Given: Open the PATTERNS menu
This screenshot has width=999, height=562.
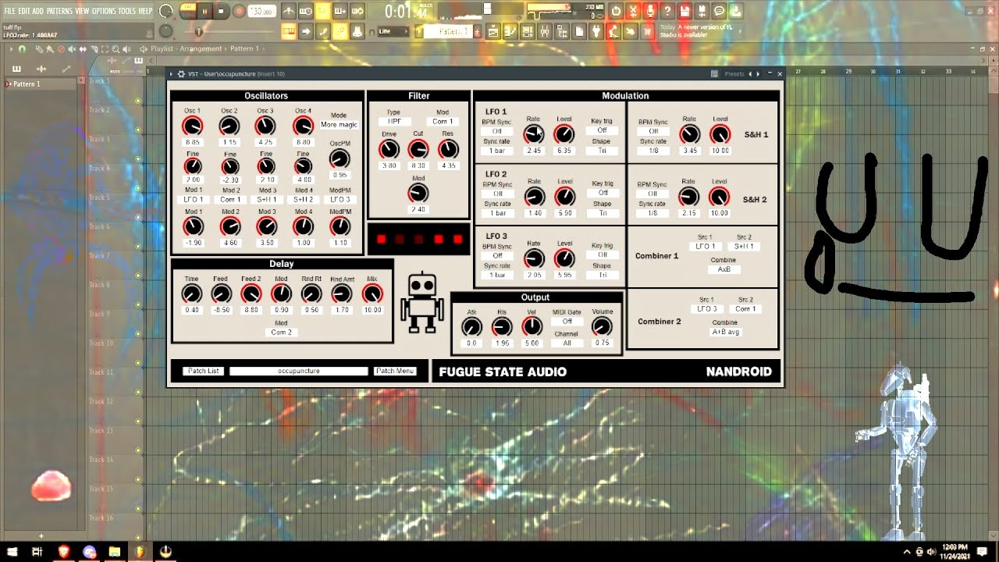Looking at the screenshot, I should tap(59, 12).
